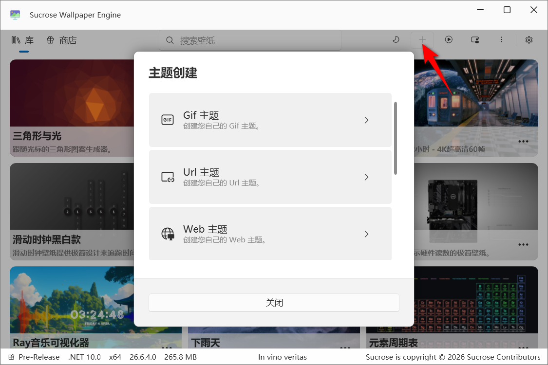The height and width of the screenshot is (365, 548).
Task: Open Url 主题 chevron arrow
Action: [366, 177]
